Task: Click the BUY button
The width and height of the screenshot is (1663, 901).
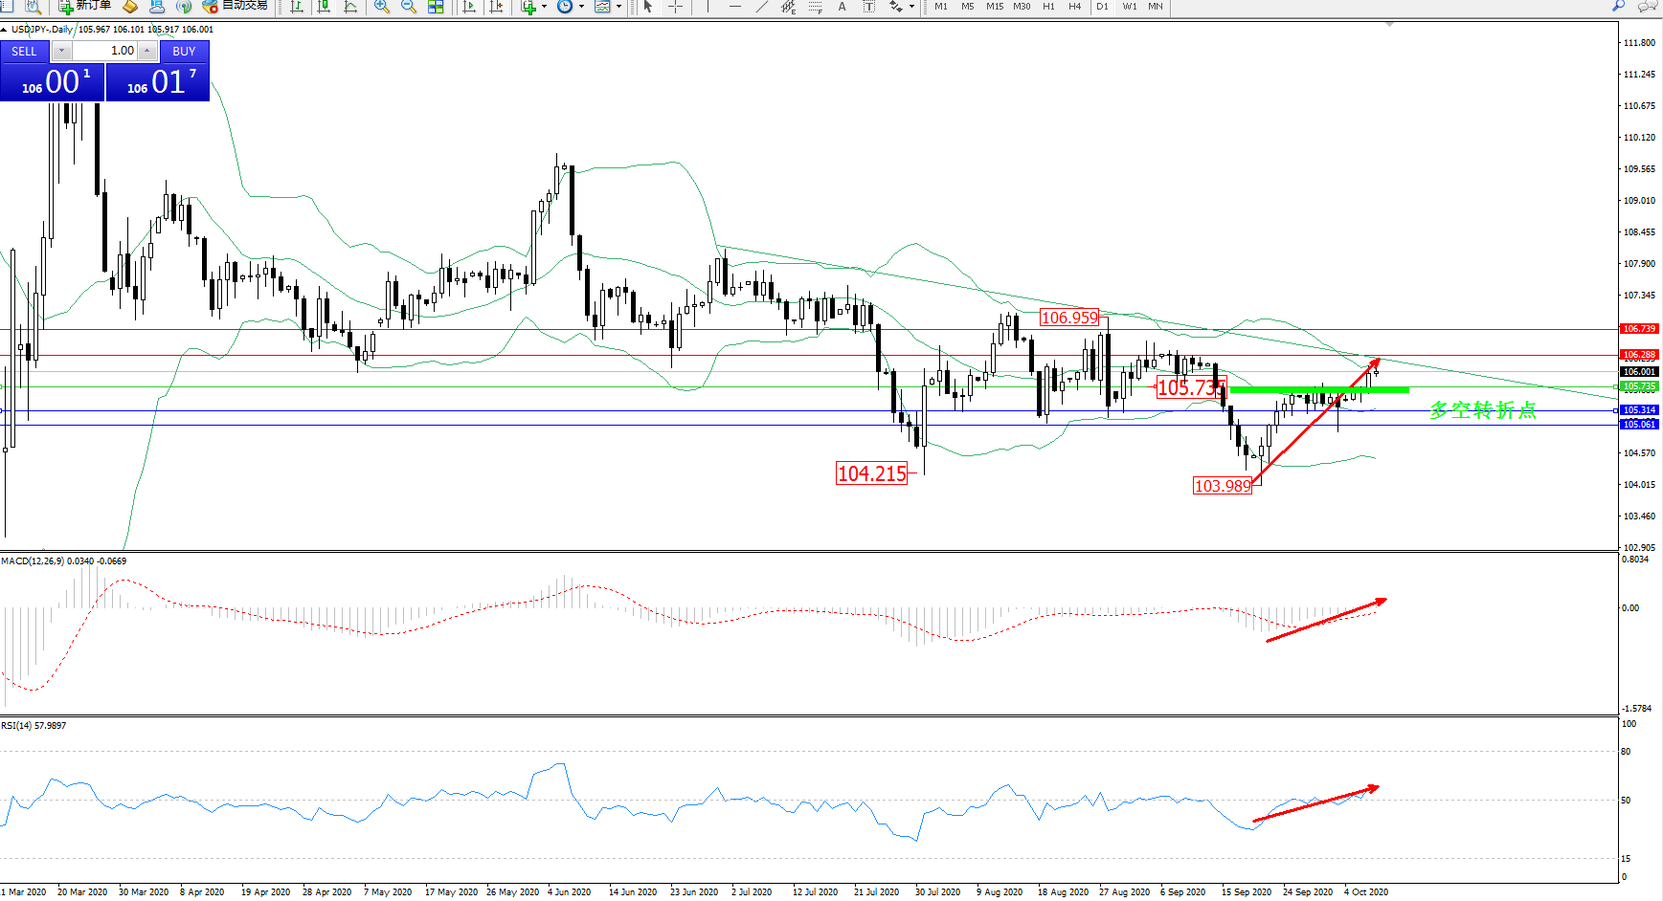Action: tap(184, 52)
